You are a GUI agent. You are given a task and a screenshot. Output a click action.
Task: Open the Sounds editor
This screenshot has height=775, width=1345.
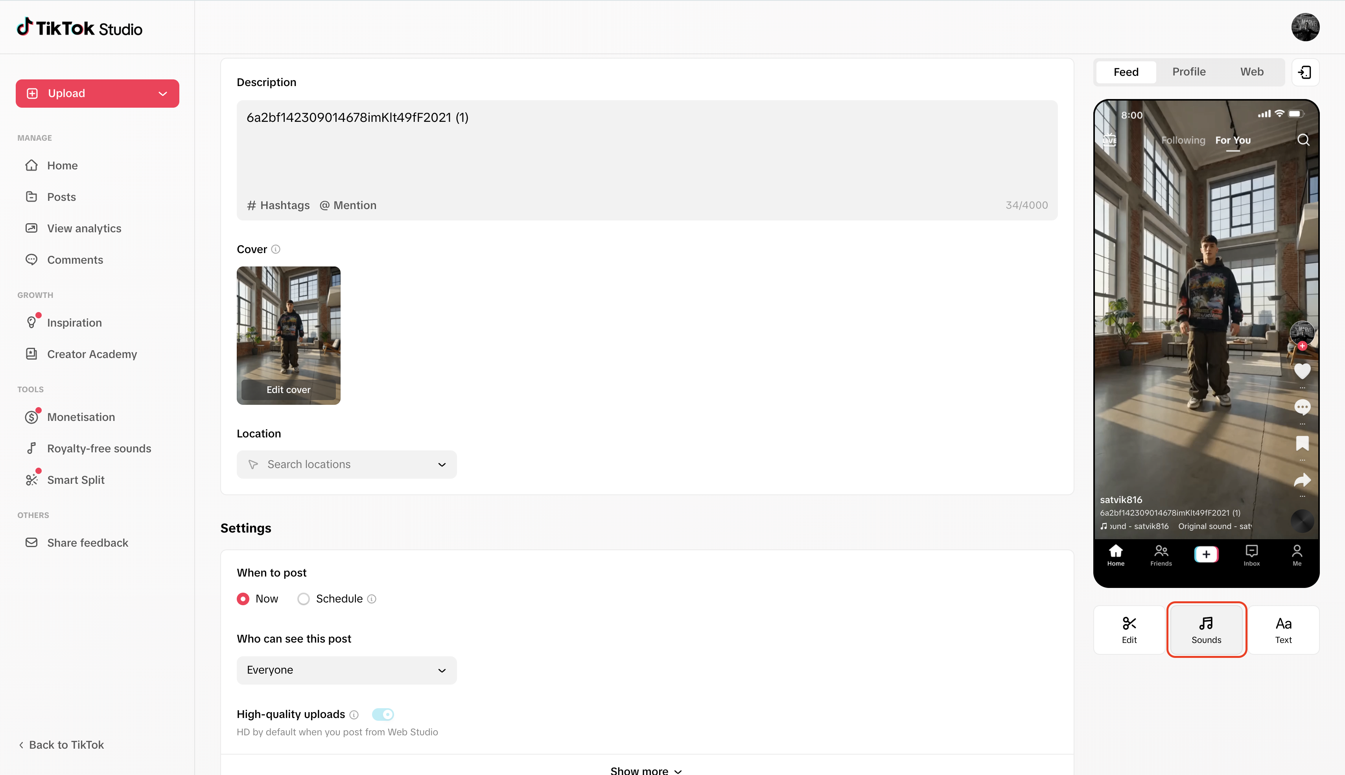click(x=1206, y=630)
